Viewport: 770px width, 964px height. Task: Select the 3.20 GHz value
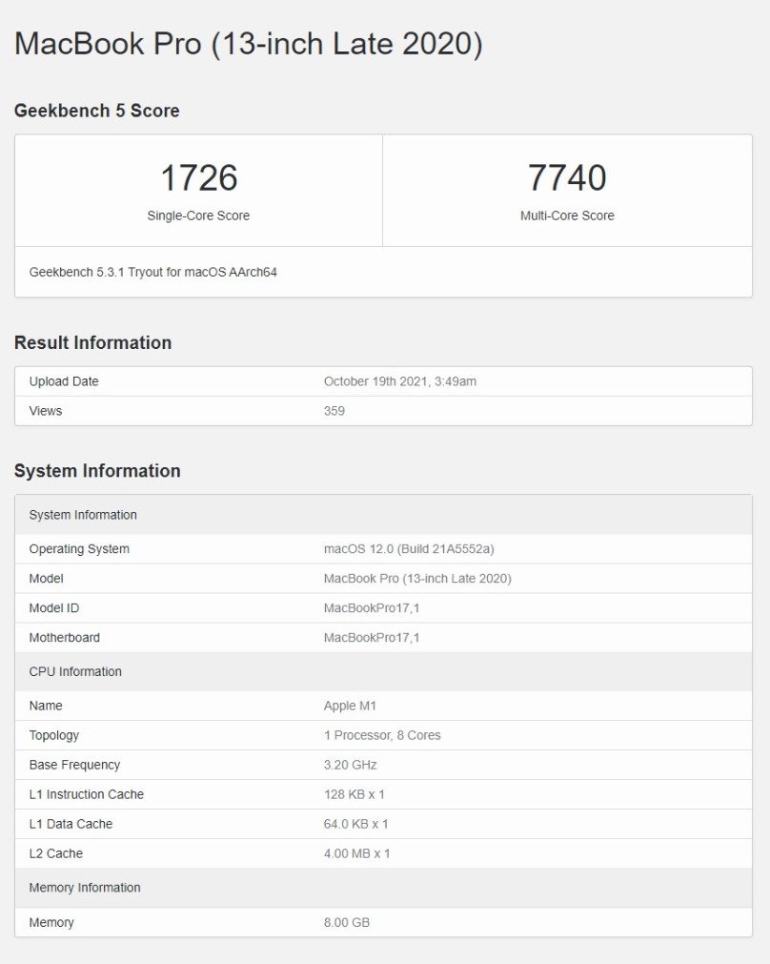click(351, 765)
